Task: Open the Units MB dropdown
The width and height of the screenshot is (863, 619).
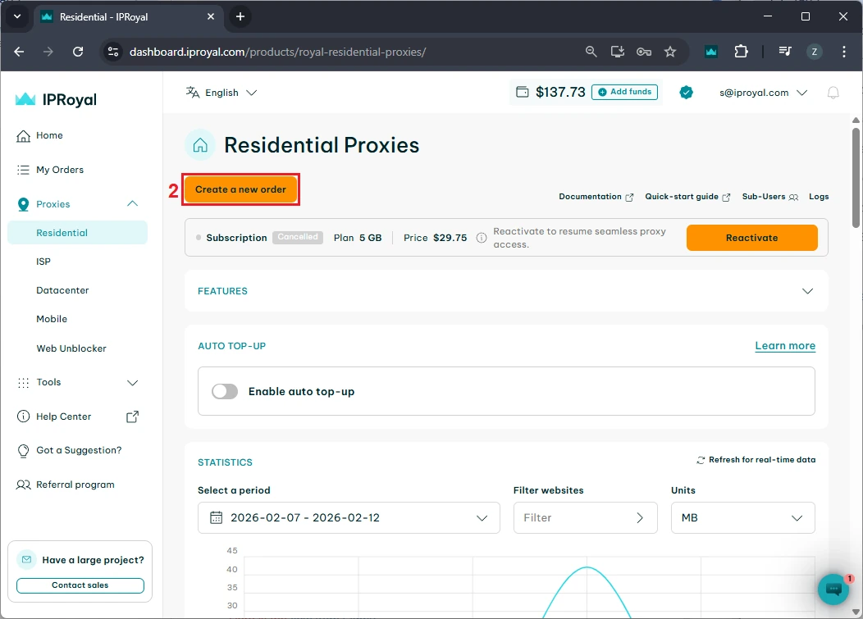Action: [x=742, y=518]
